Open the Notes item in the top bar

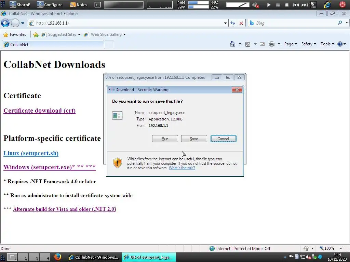coord(78,4)
